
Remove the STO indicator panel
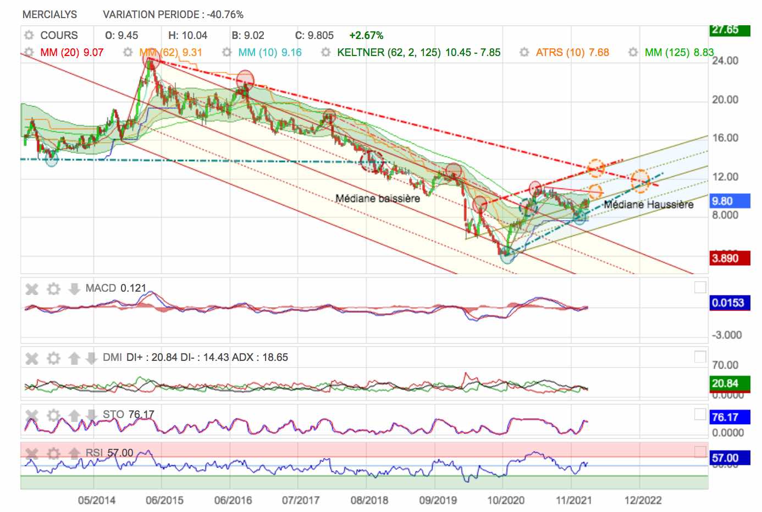(32, 415)
